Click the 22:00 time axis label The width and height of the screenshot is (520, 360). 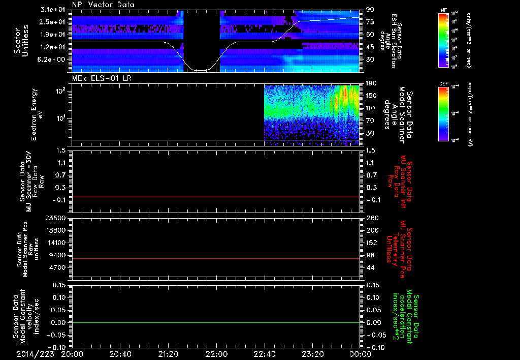click(x=216, y=354)
